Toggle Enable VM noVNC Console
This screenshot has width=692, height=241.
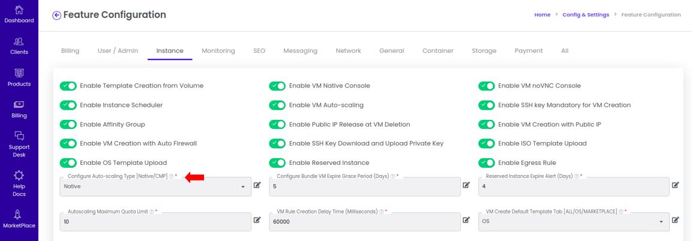pyautogui.click(x=486, y=86)
